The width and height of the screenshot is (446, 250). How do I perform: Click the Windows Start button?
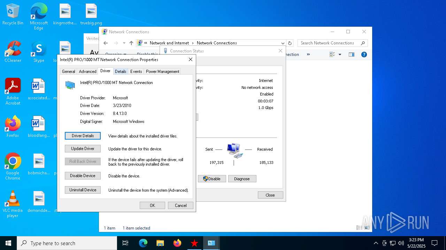(8, 243)
